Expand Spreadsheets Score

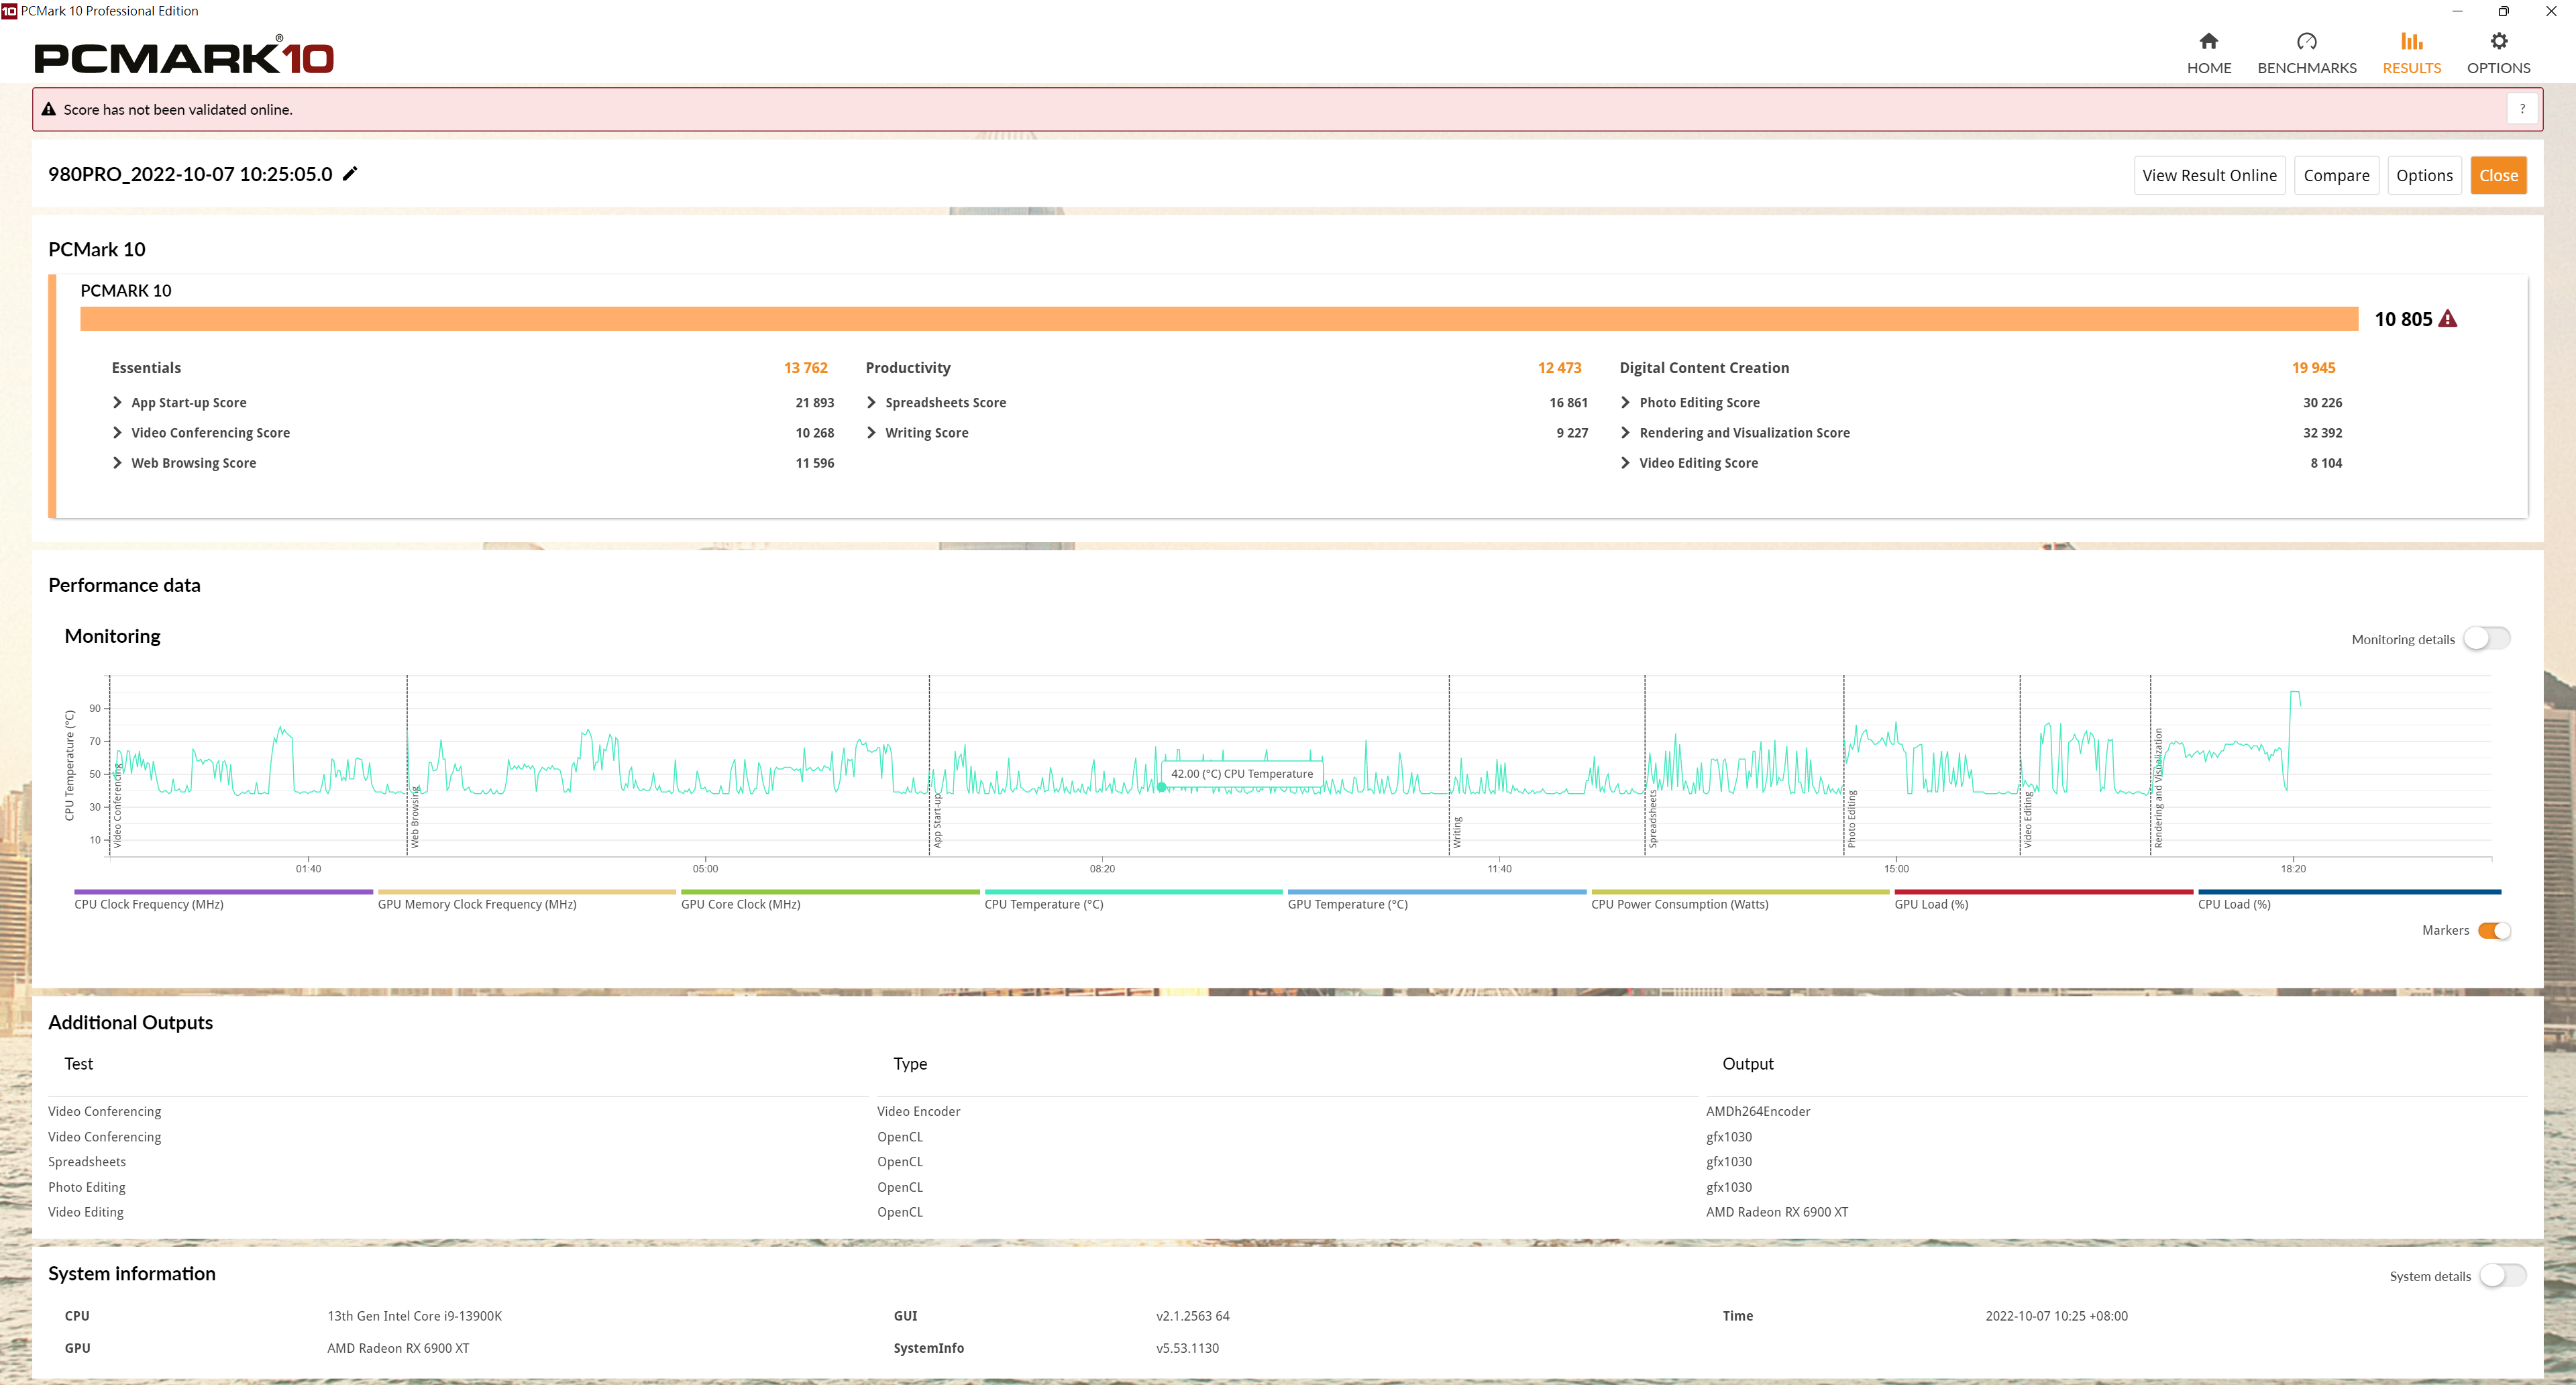click(871, 402)
